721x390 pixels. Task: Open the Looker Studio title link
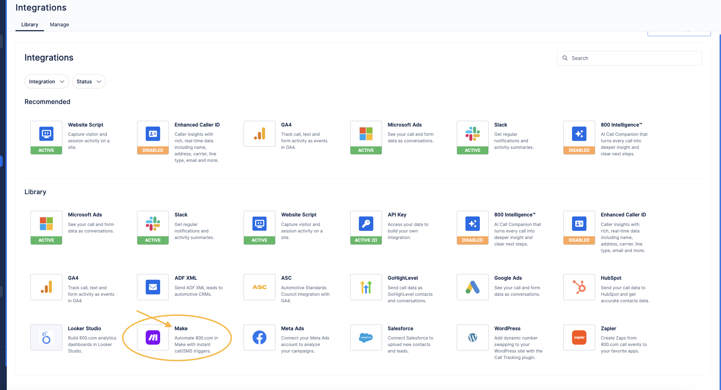click(x=85, y=329)
